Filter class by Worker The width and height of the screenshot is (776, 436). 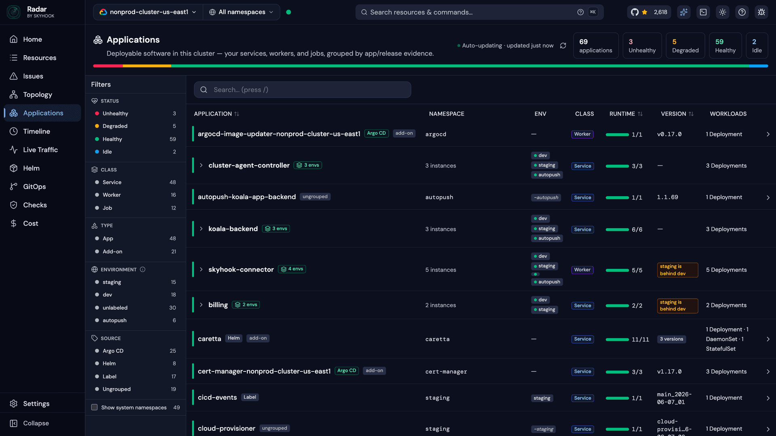pos(135,195)
